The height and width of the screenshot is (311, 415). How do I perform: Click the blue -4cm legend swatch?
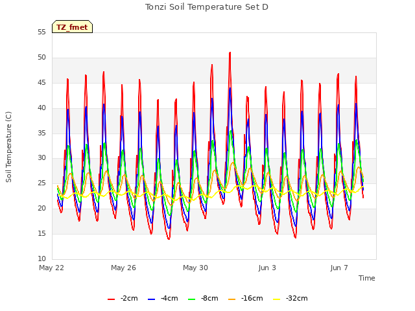pos(151,299)
